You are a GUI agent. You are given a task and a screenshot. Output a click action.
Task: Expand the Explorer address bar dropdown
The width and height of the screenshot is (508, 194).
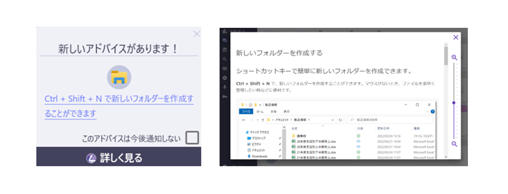click(332, 120)
